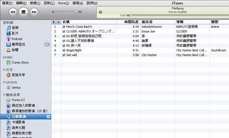Viewport: 229px width, 138px height.
Task: Collapse the GENIUS section
Action: 4,82
